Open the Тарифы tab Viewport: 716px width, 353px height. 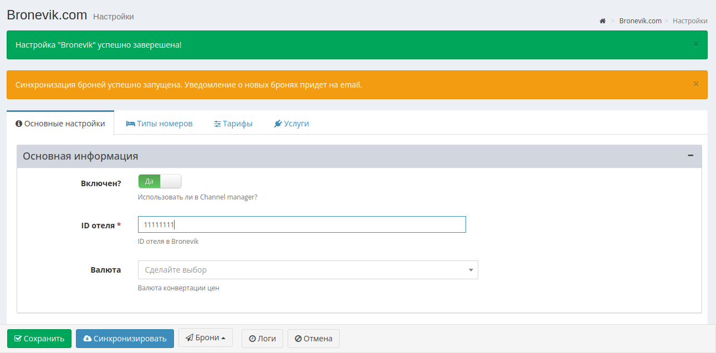(x=233, y=124)
